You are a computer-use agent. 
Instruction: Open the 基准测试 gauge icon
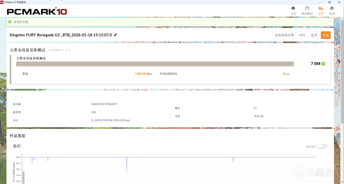pyautogui.click(x=307, y=8)
